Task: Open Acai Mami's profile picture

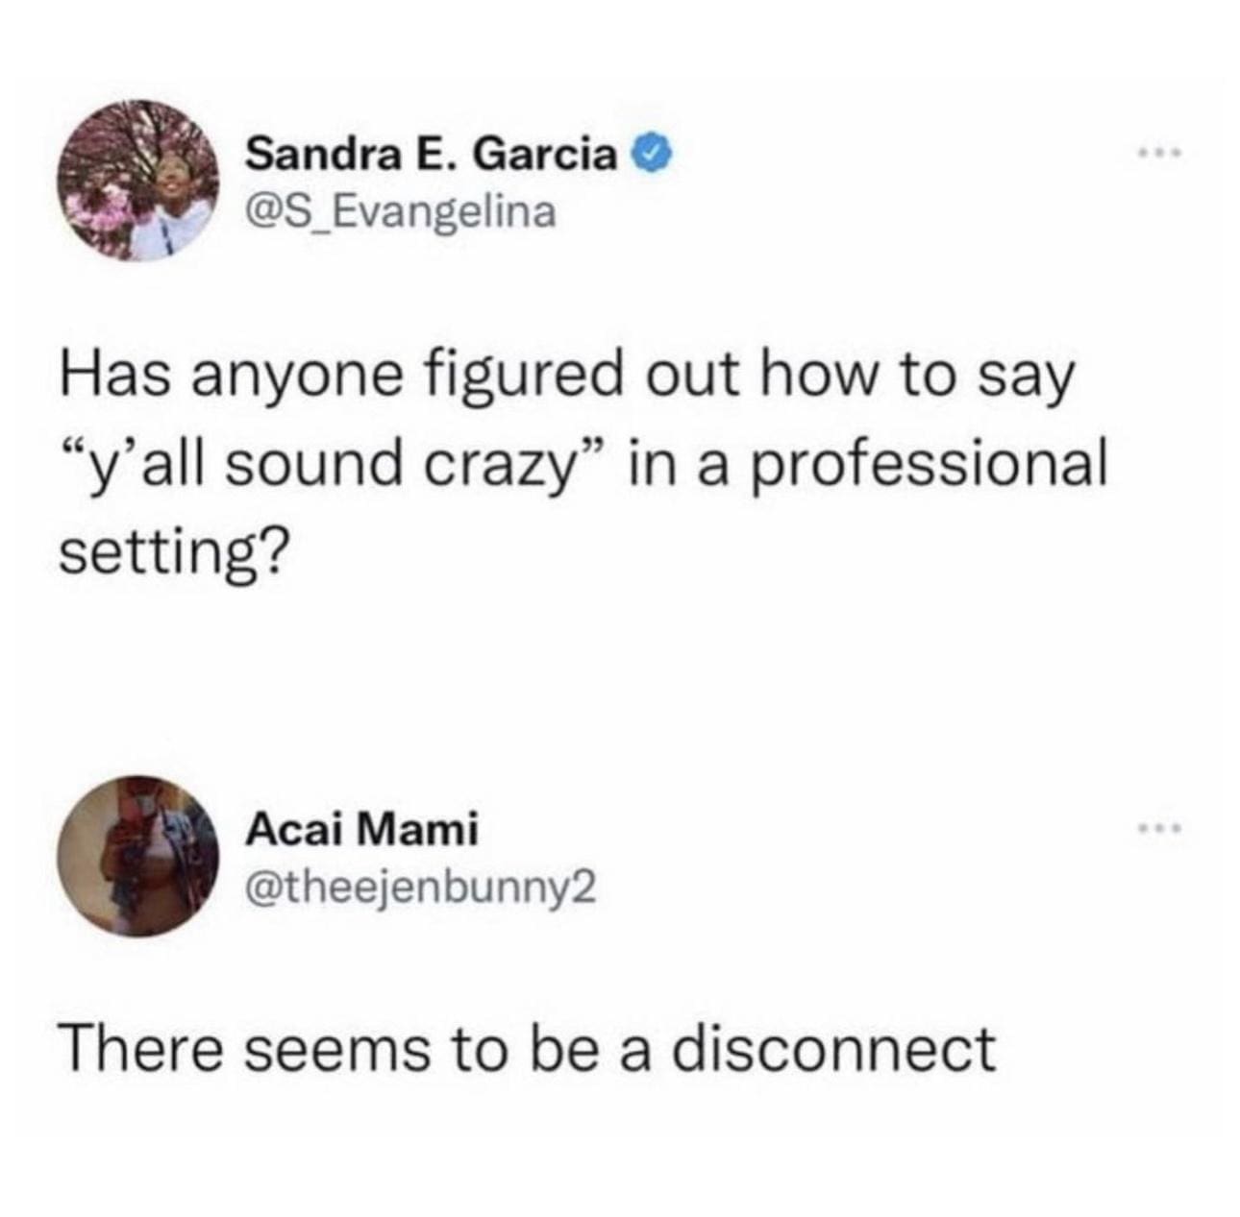Action: tap(136, 856)
